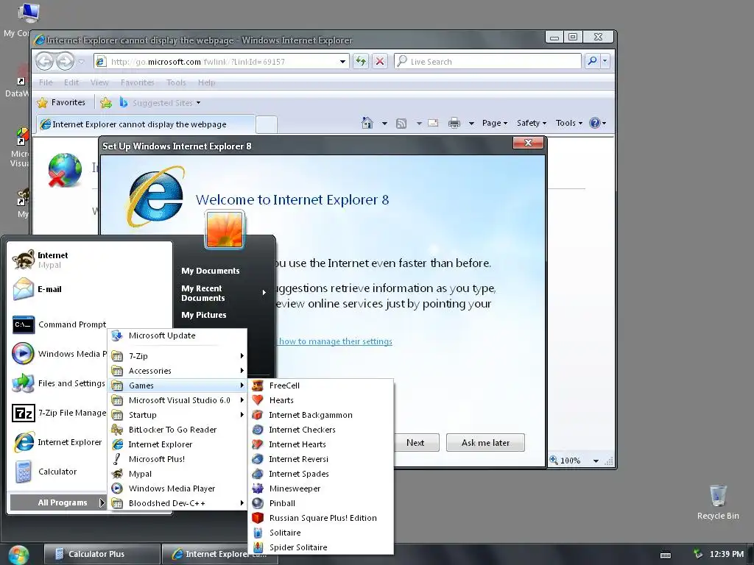Click the IE address URL field

(222, 62)
